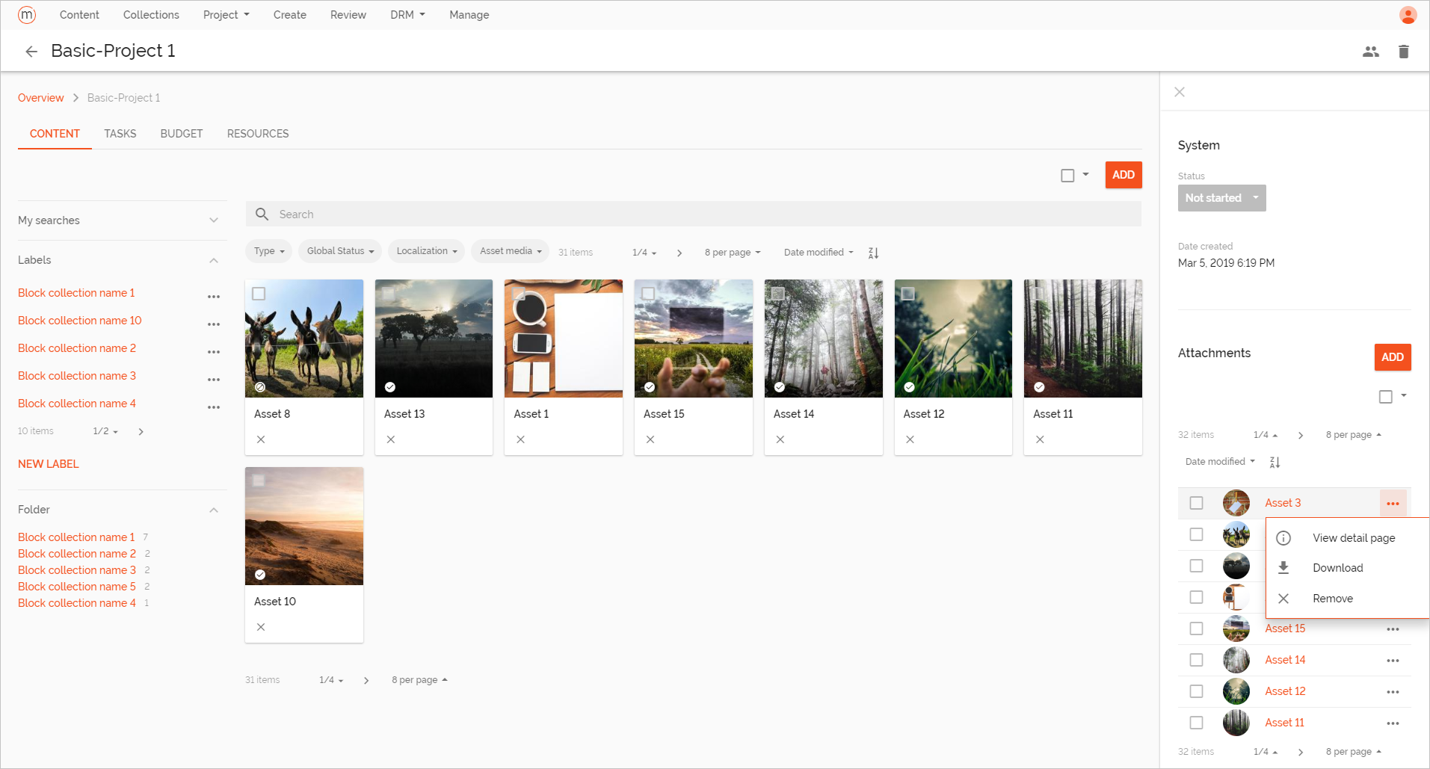Click the share members icon in the header
This screenshot has height=769, width=1430.
click(x=1370, y=51)
